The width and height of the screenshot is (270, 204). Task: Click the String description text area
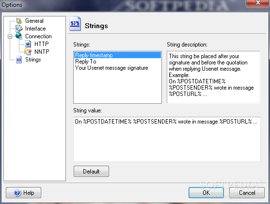click(x=213, y=77)
